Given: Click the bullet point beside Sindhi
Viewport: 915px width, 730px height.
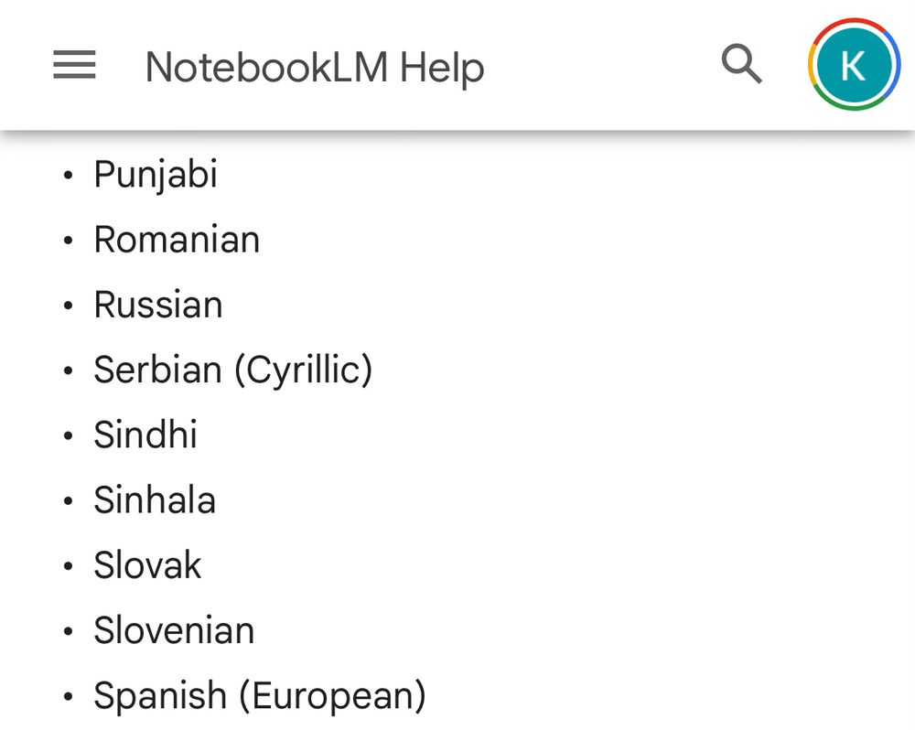Looking at the screenshot, I should tap(69, 436).
